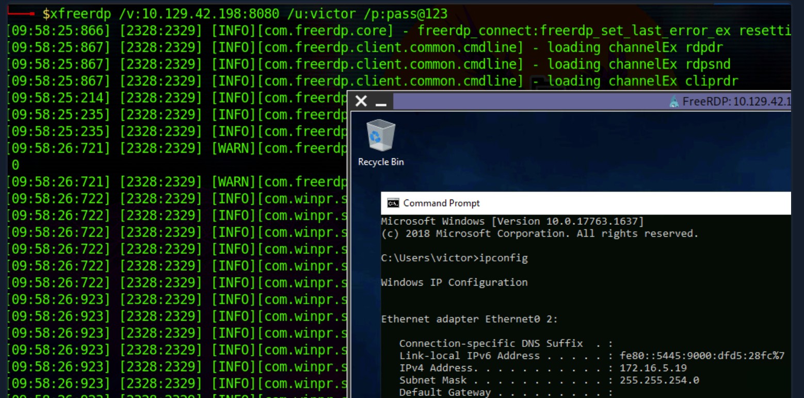Click 'Ethernet adapter Ethernet0 2:' line

470,319
